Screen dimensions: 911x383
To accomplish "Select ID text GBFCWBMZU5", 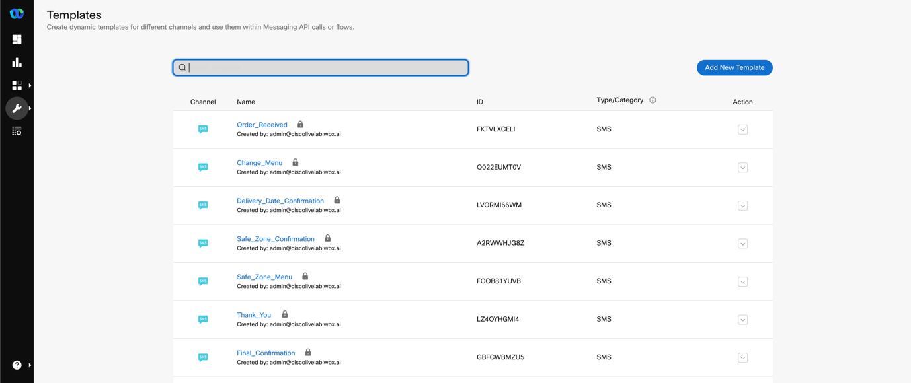I will click(500, 357).
